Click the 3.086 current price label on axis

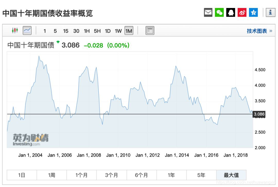click(x=259, y=114)
